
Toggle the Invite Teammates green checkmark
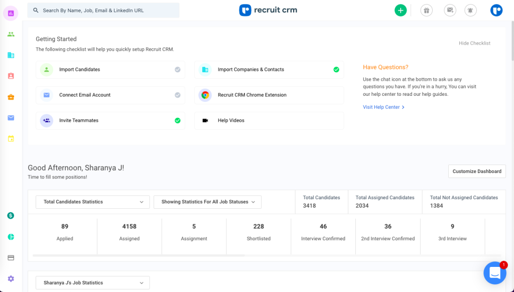(x=177, y=120)
